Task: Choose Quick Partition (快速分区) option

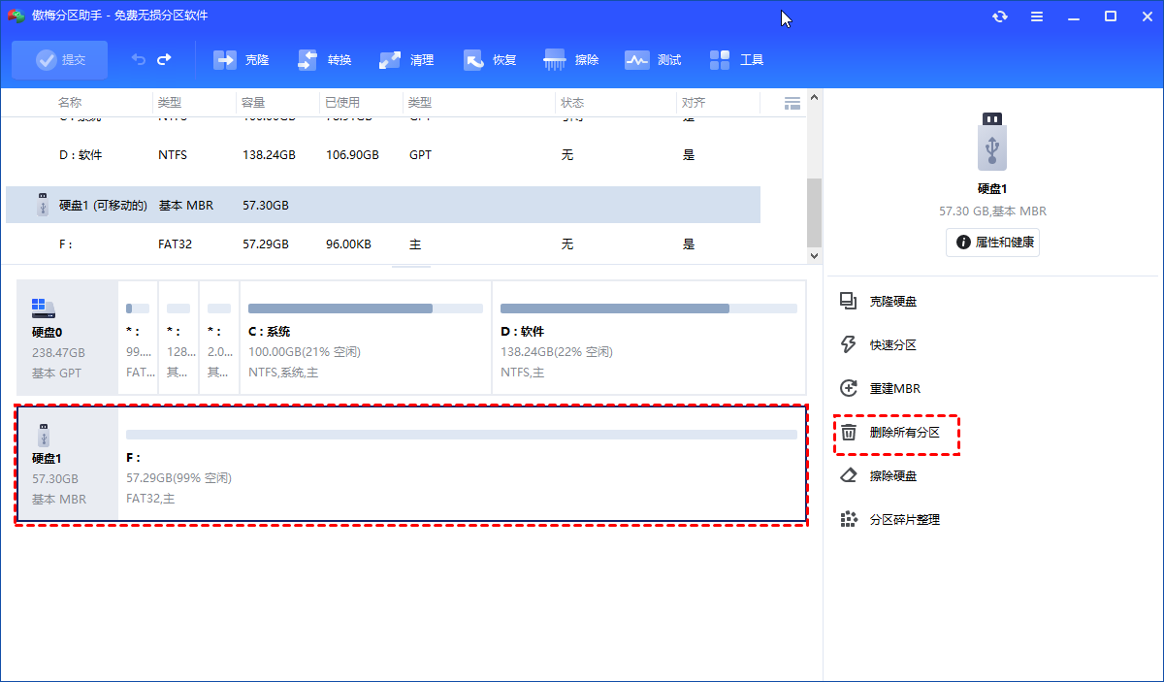Action: point(892,345)
